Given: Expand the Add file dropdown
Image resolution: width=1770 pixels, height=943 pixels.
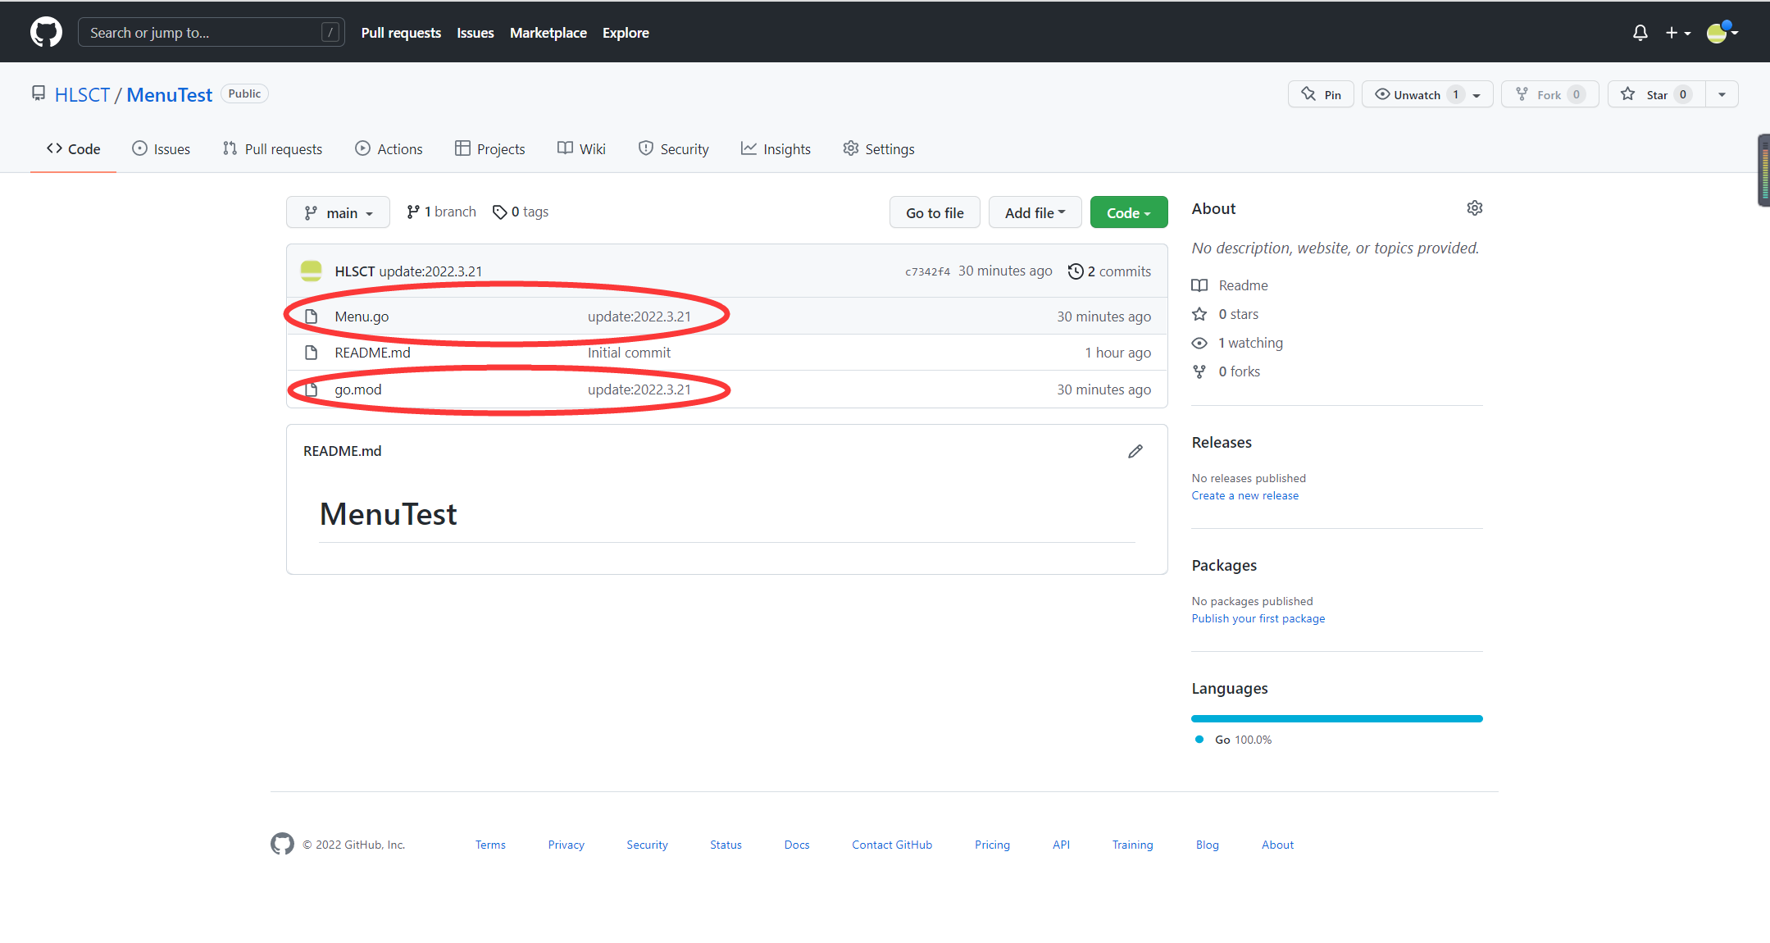Looking at the screenshot, I should click(1035, 212).
